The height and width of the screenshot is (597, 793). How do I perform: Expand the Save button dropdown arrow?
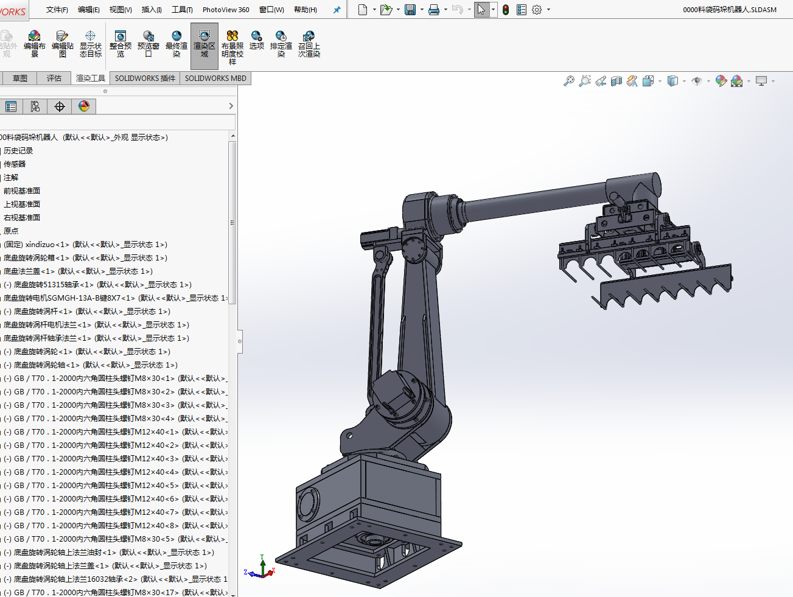coord(422,10)
